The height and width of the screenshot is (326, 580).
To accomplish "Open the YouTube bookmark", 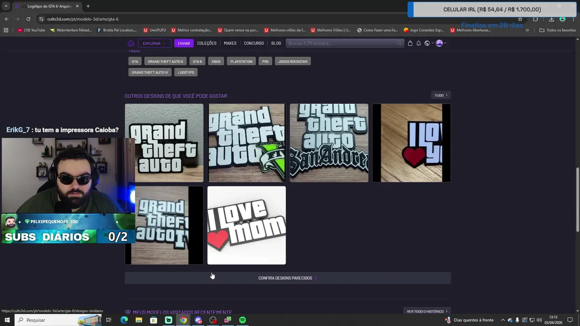I will [x=31, y=30].
